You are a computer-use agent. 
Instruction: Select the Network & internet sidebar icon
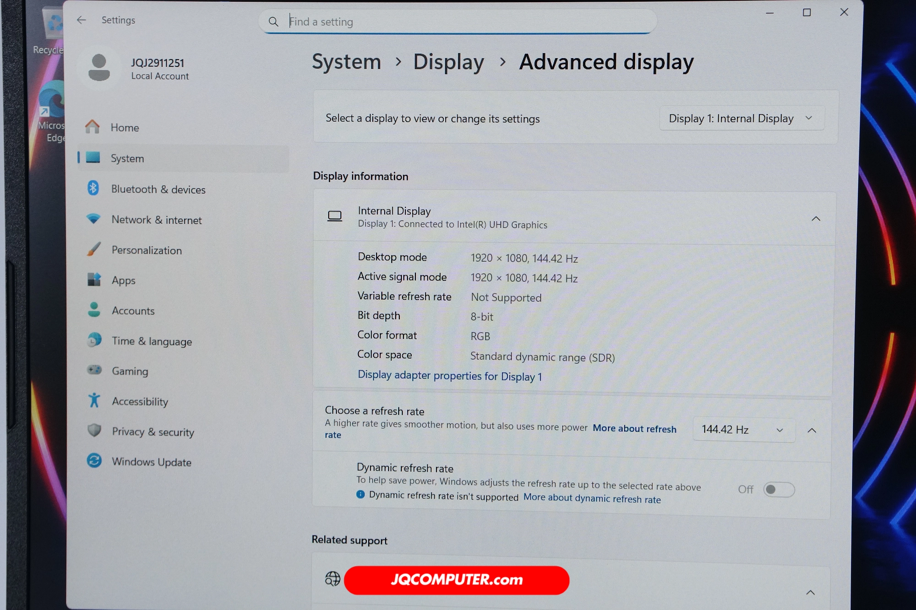pos(94,220)
